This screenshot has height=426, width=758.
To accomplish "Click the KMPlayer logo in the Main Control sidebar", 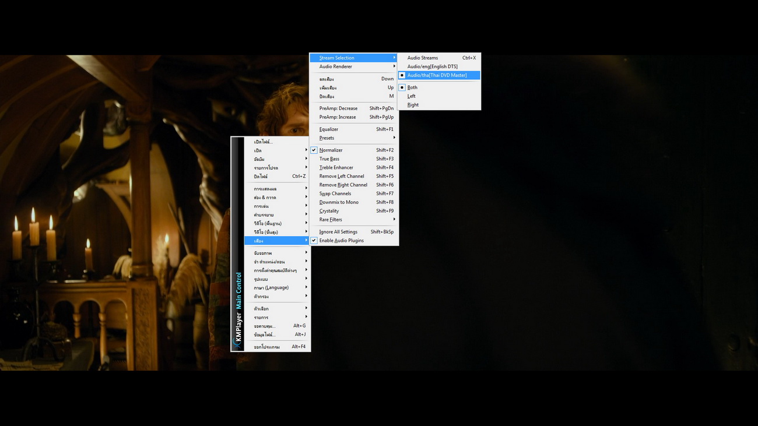I will (x=237, y=330).
